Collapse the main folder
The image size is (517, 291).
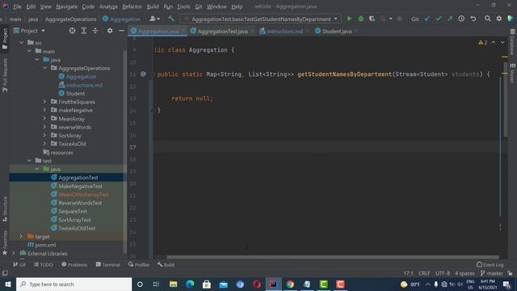tap(29, 51)
